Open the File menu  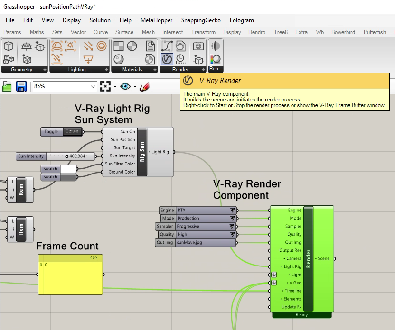coord(10,20)
